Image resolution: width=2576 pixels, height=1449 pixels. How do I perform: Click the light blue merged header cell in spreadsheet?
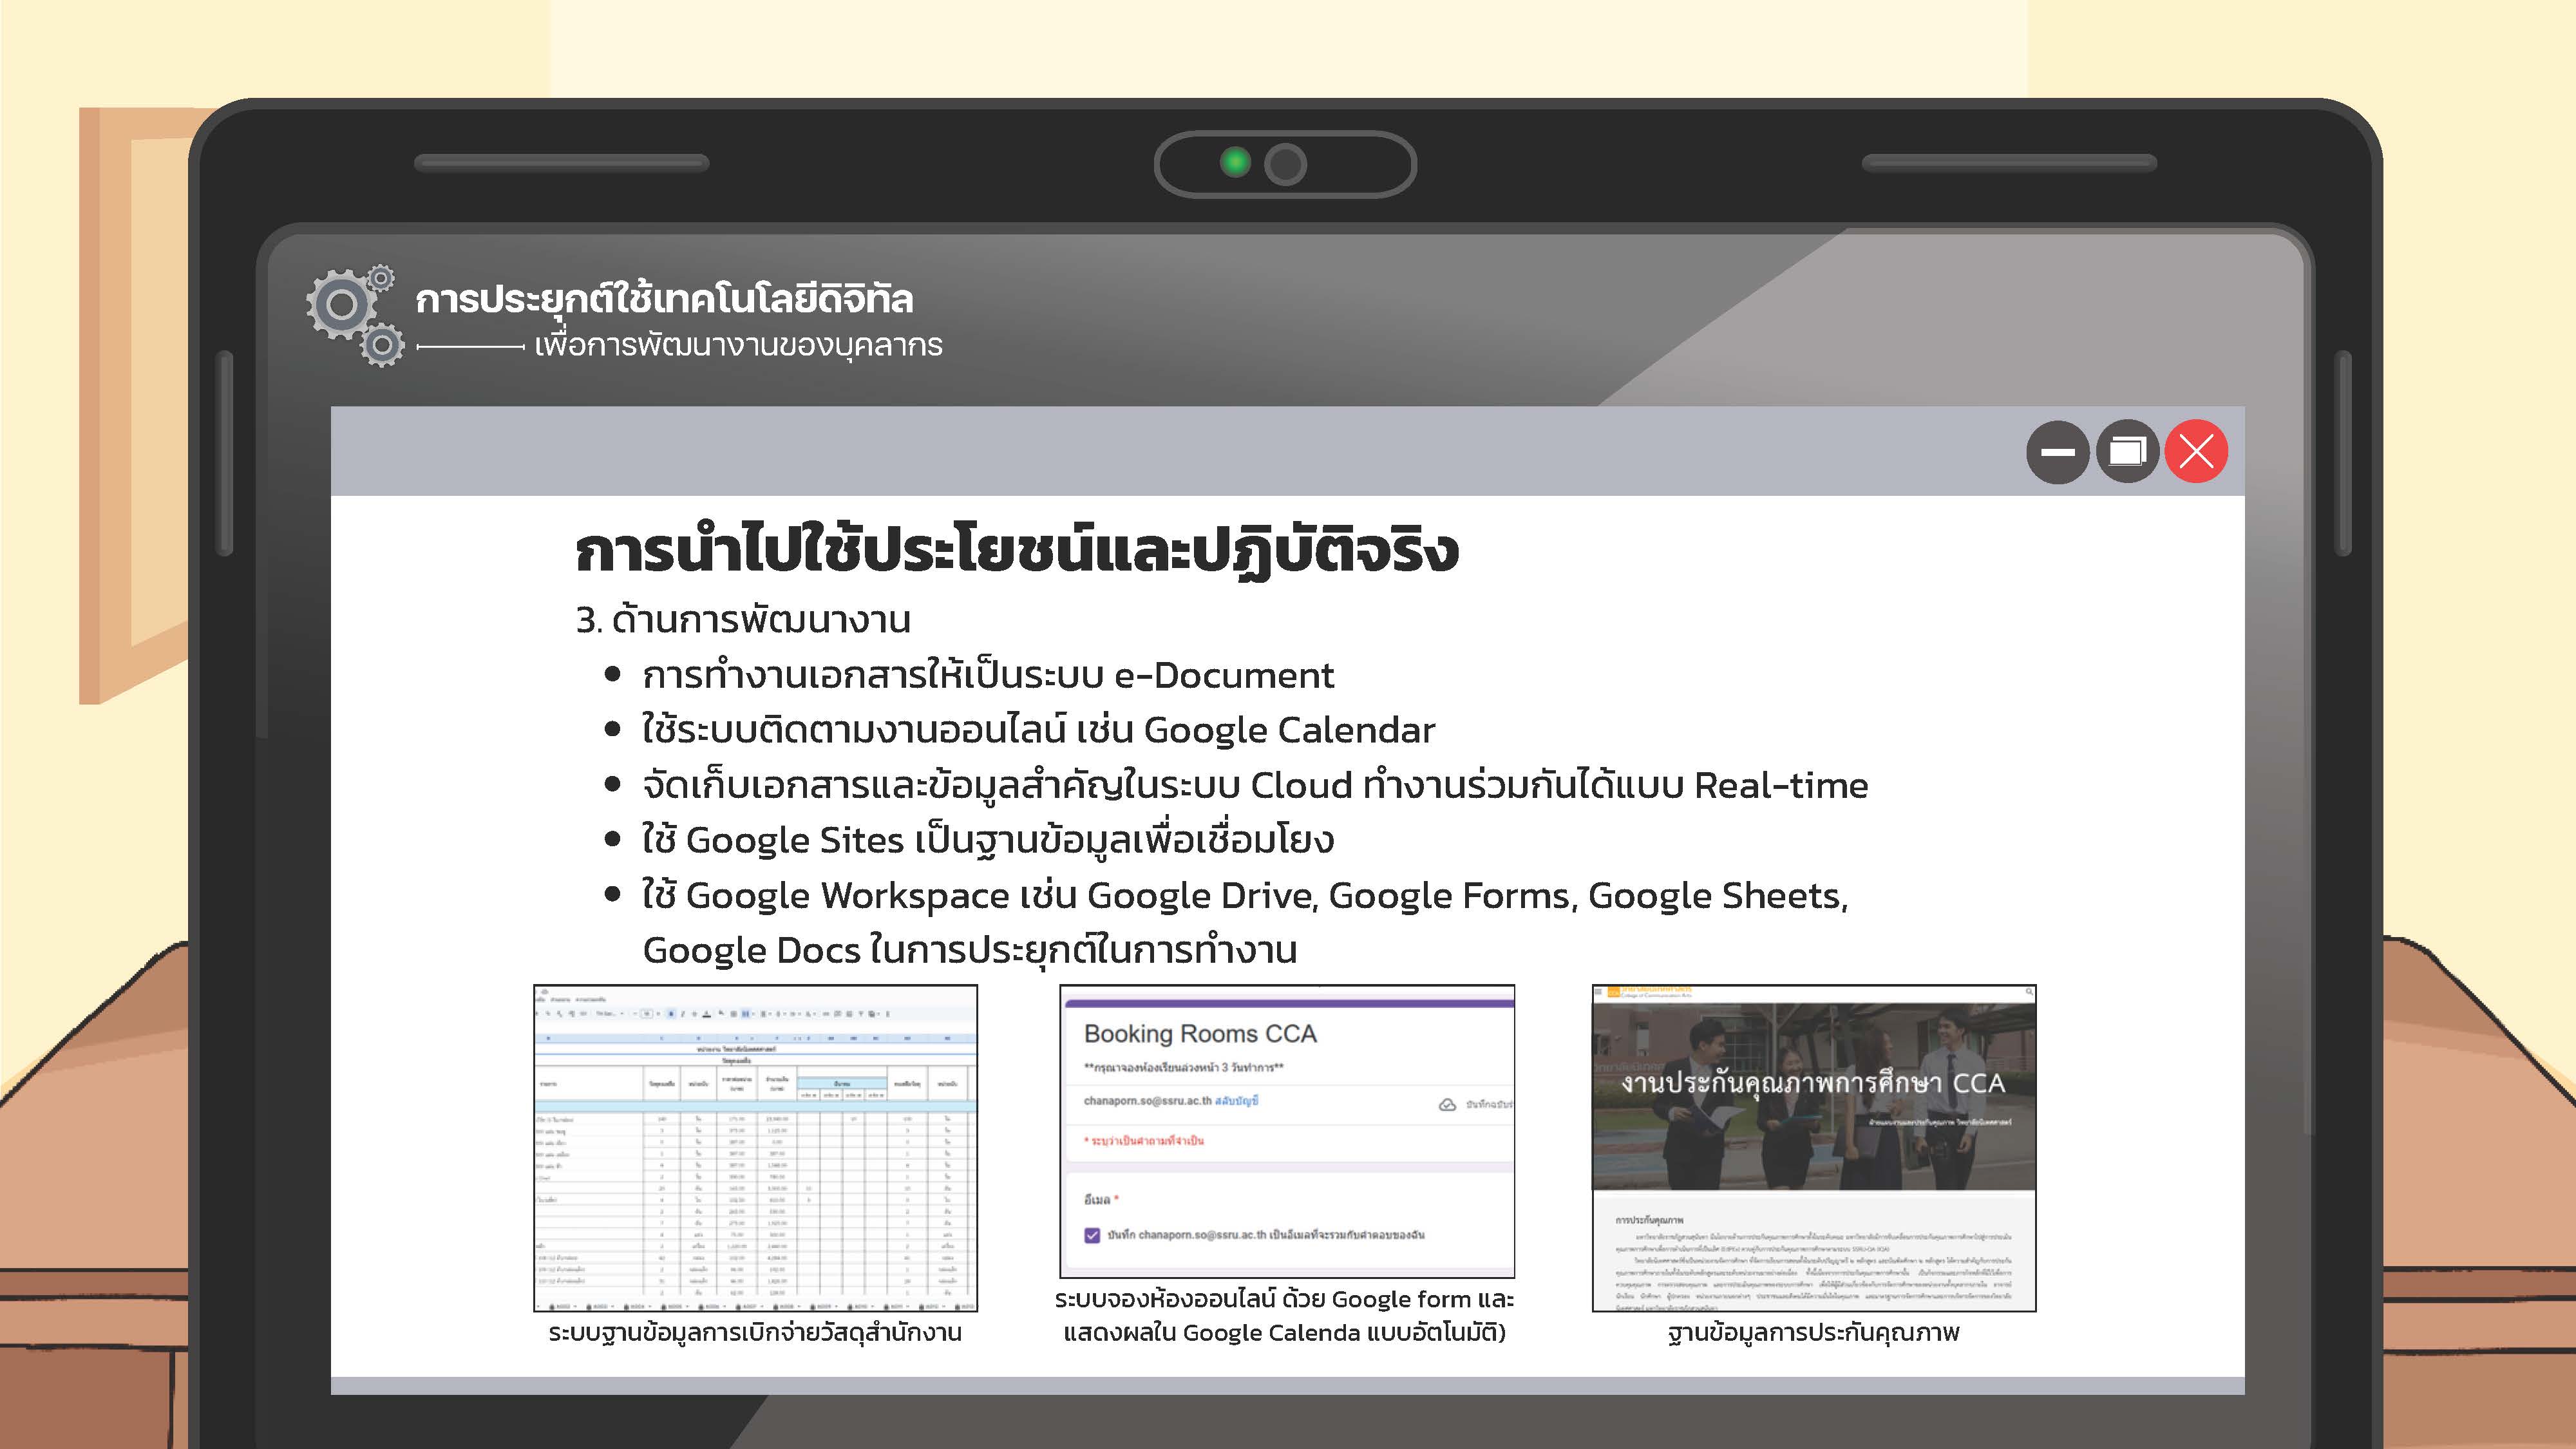click(842, 1084)
